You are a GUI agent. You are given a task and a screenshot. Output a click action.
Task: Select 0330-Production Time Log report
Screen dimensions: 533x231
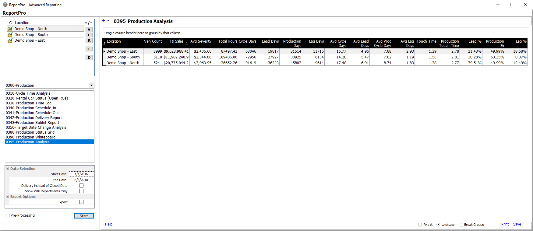50,103
